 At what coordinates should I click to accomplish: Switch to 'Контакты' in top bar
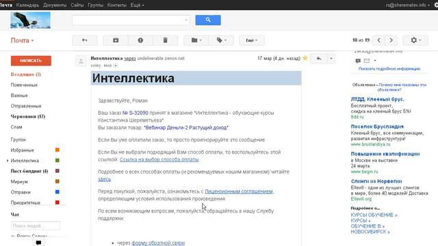117,5
